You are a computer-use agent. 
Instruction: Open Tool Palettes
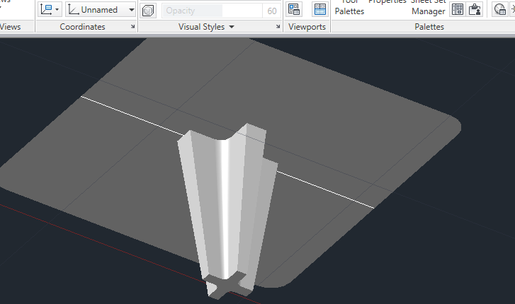point(349,7)
